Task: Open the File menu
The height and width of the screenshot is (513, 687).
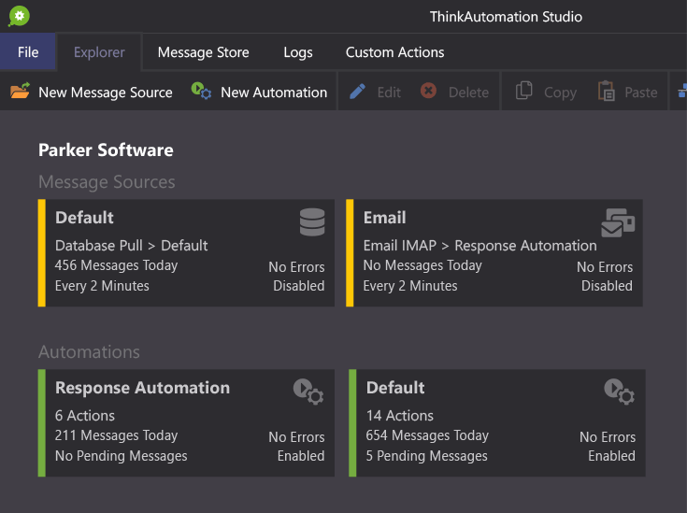Action: [28, 52]
